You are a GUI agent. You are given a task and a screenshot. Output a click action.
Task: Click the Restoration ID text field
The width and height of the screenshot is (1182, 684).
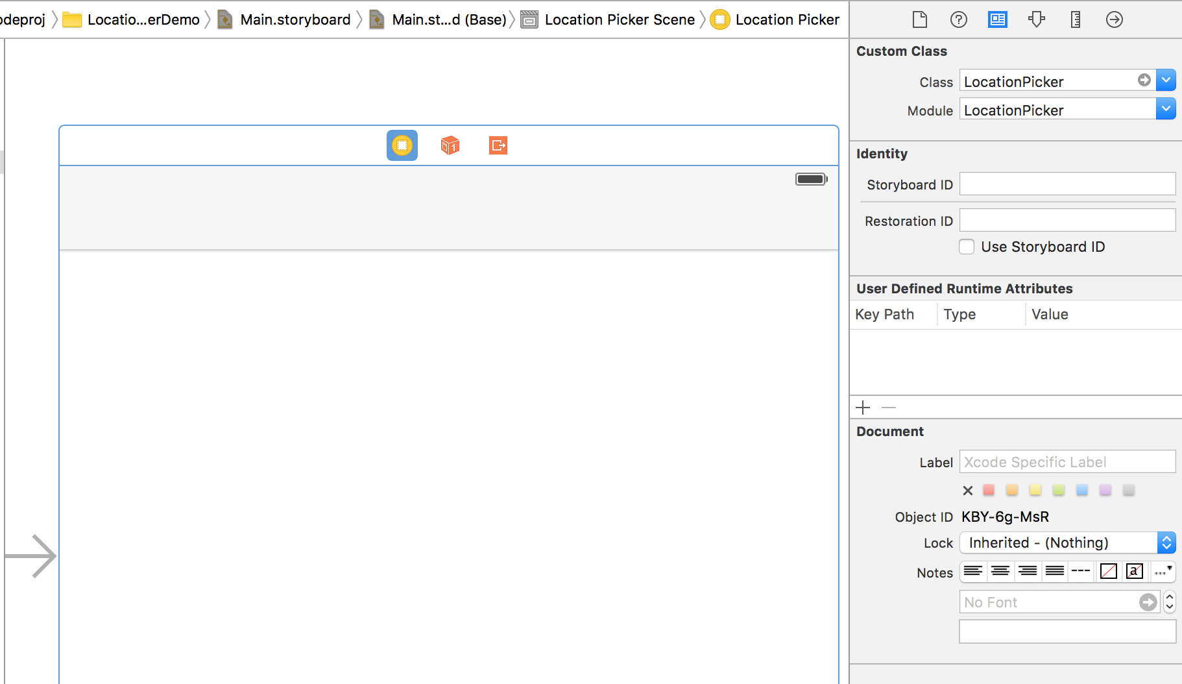1067,221
